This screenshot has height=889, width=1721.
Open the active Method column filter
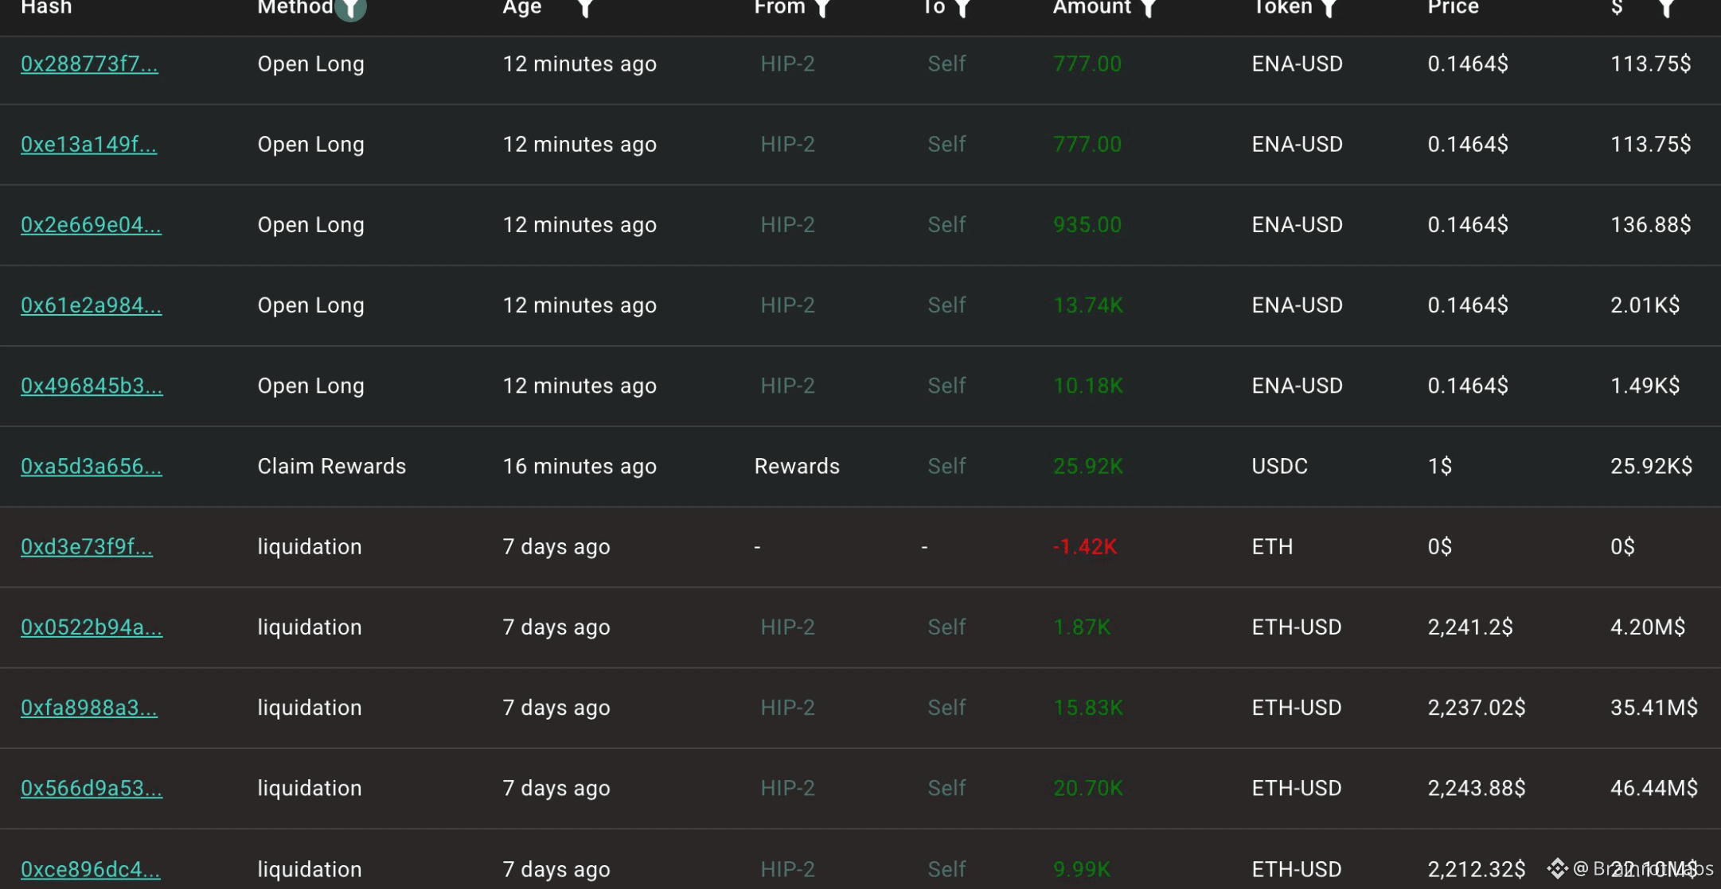tap(350, 8)
